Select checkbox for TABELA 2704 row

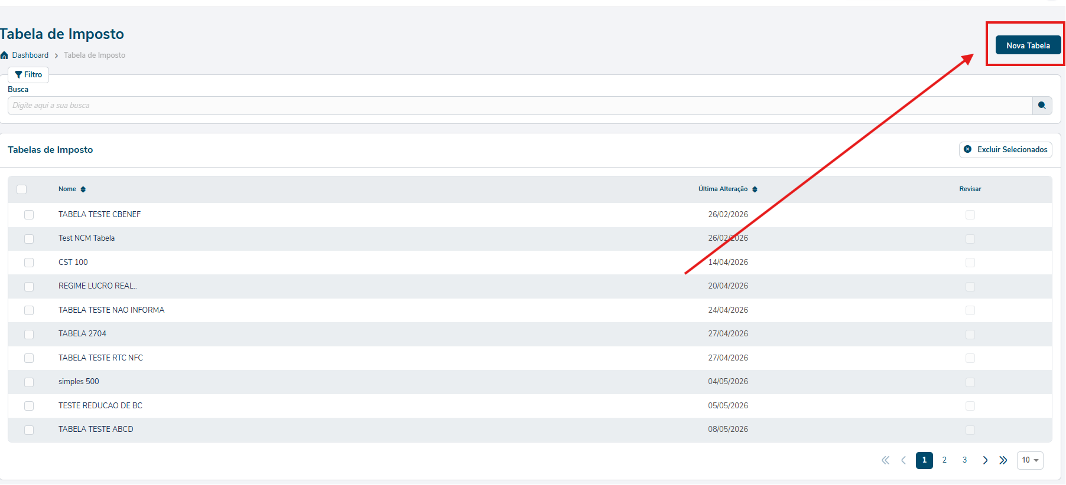(x=29, y=335)
